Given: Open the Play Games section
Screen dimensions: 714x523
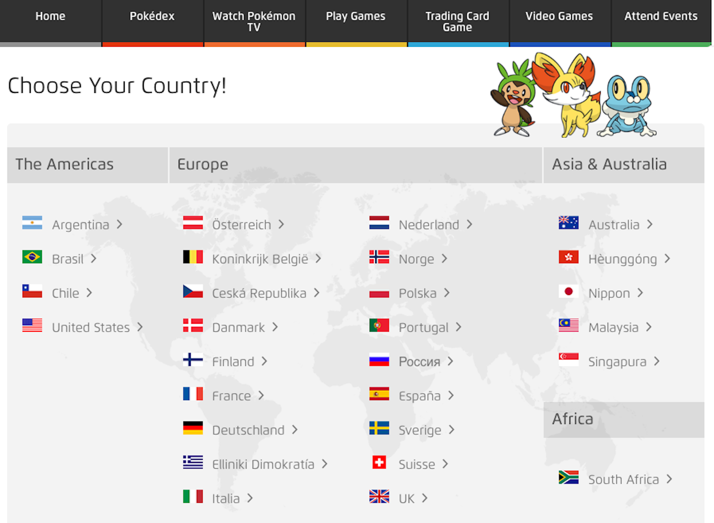Looking at the screenshot, I should pyautogui.click(x=356, y=23).
